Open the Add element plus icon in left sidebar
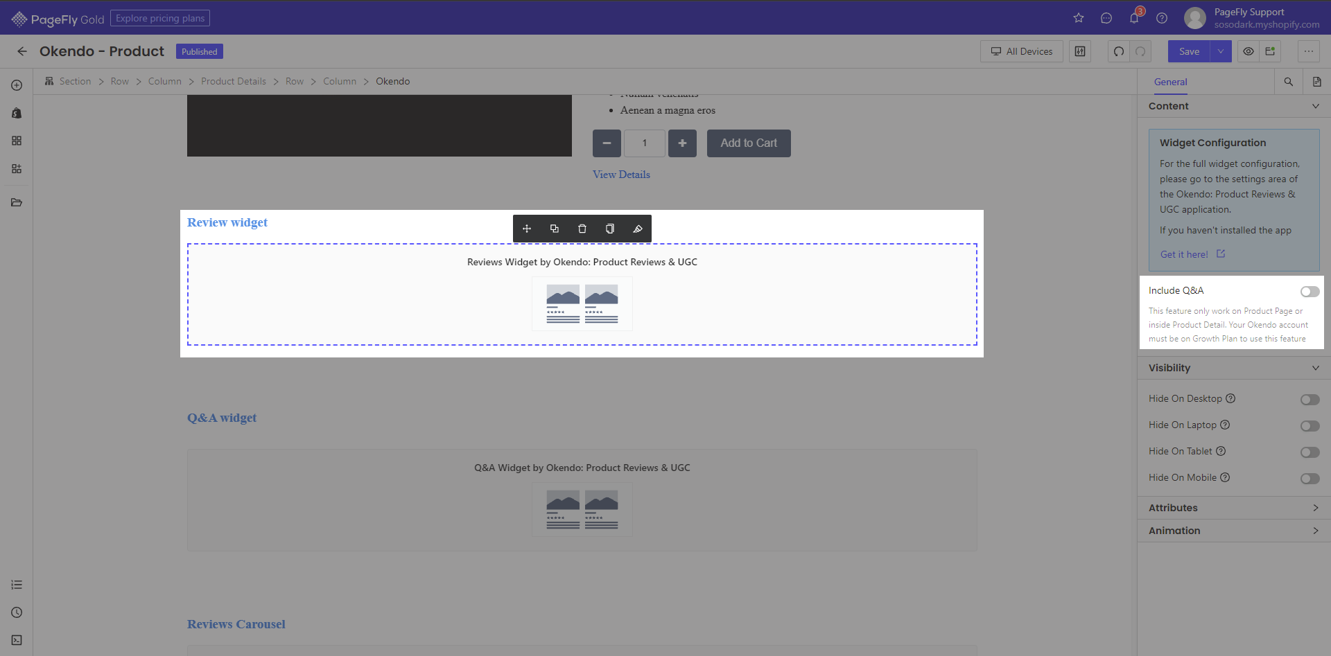Viewport: 1331px width, 656px height. click(17, 85)
